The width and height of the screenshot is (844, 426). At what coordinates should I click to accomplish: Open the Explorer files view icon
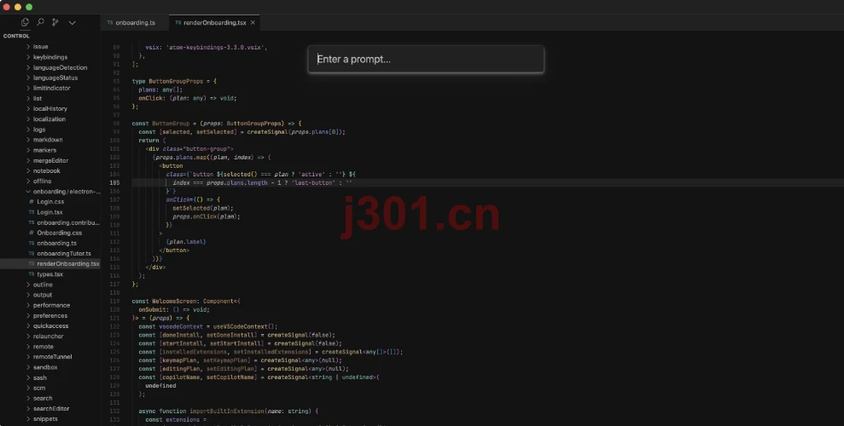tap(25, 22)
